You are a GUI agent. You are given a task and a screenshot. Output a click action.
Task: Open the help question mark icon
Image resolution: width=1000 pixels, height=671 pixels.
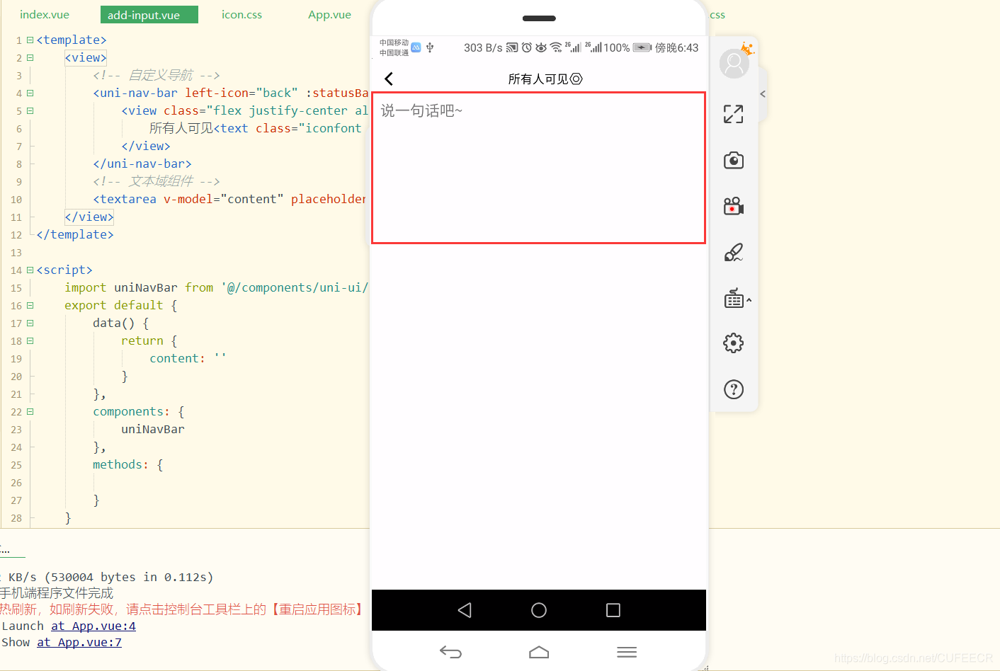tap(734, 389)
